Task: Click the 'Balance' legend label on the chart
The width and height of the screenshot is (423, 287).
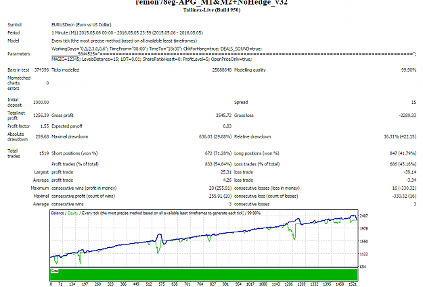Action: [x=58, y=213]
